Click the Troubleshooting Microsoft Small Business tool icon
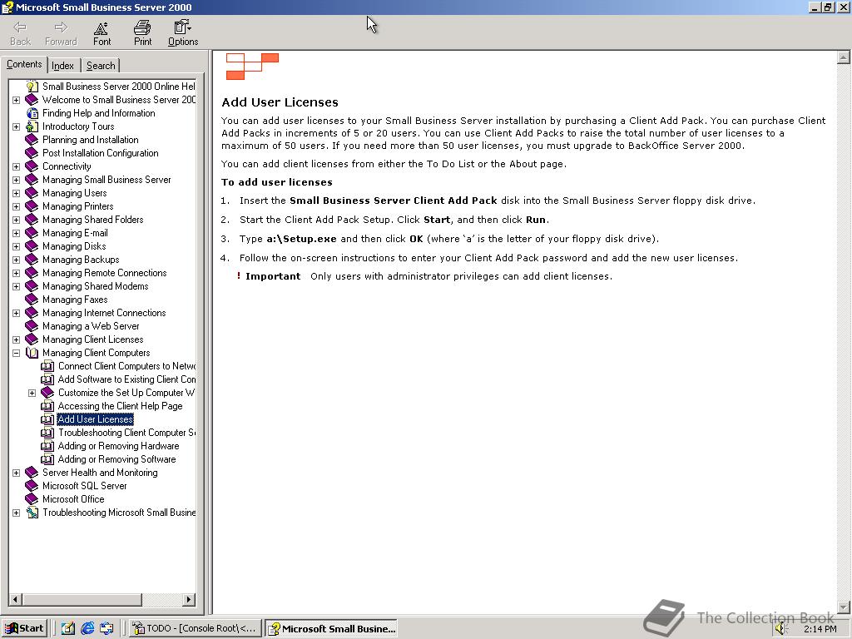 (32, 513)
